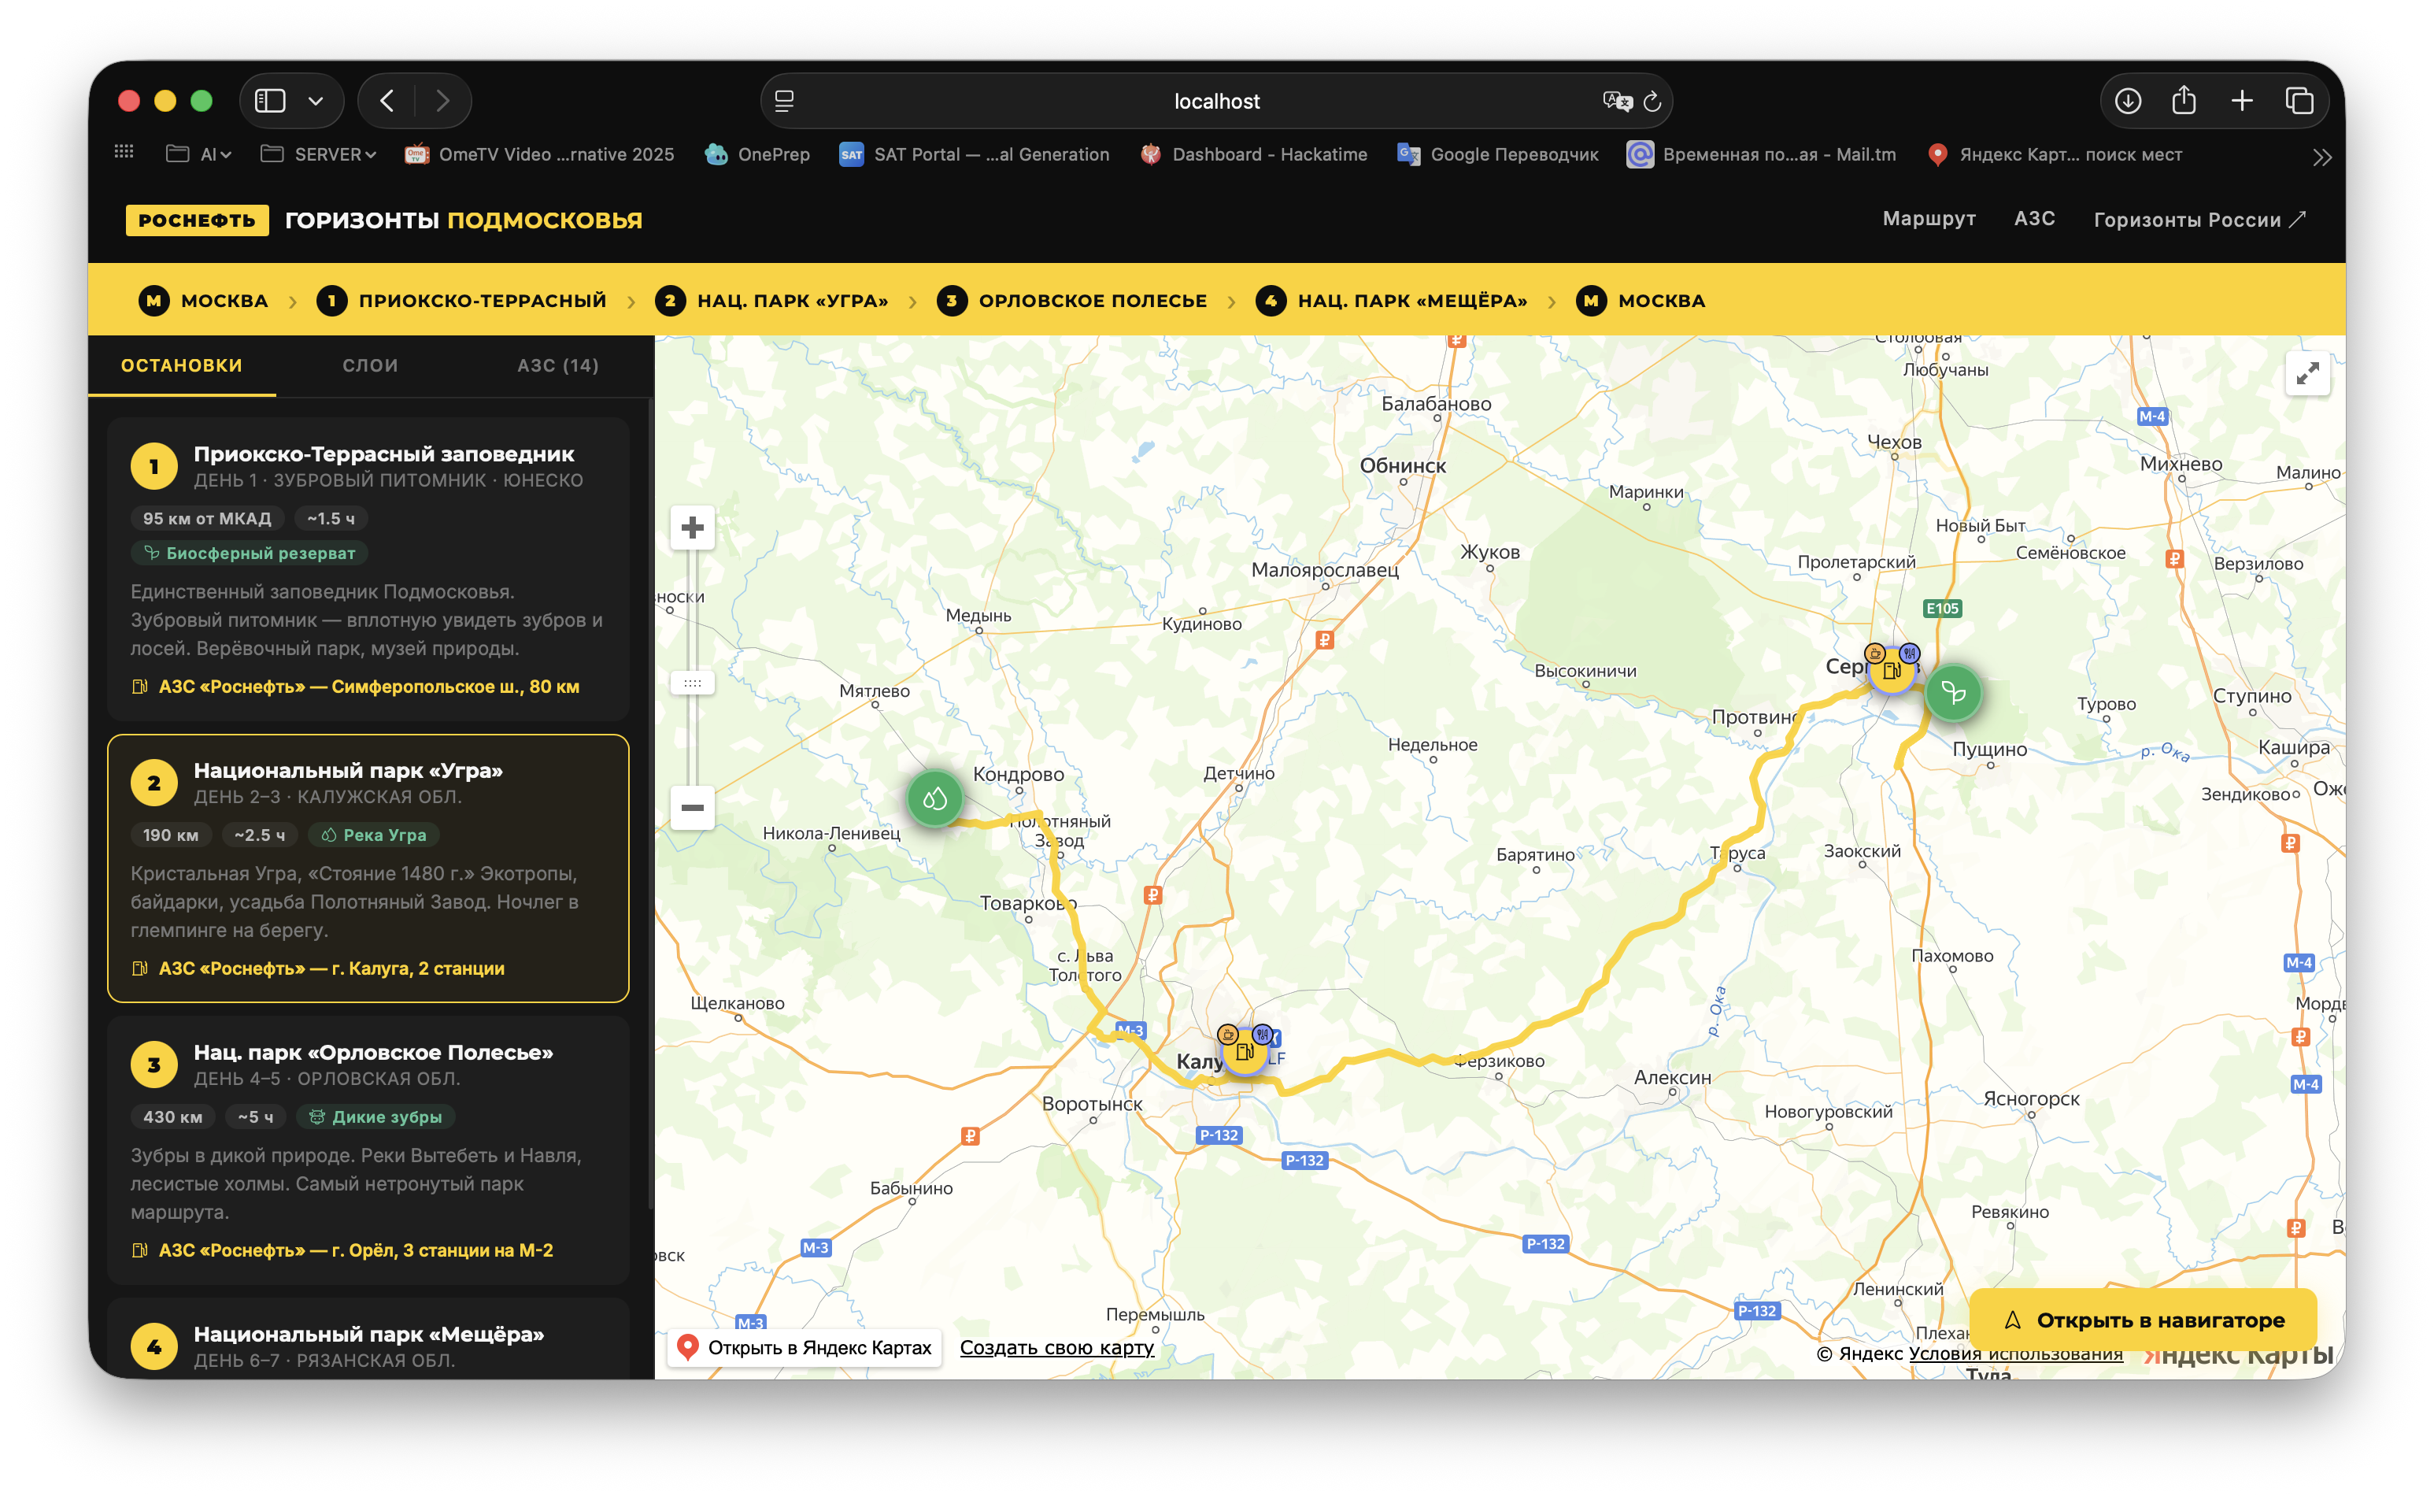Screen dimensions: 2434x1496
Task: Open OnePrep bookmark
Action: 756,154
